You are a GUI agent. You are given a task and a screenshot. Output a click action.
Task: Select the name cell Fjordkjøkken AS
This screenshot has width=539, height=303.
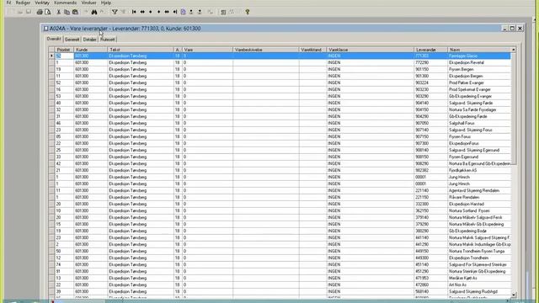[479, 170]
